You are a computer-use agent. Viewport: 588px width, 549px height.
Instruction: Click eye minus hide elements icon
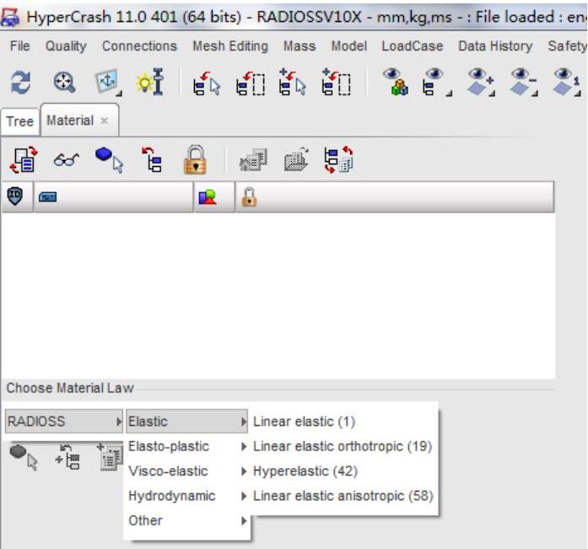click(x=524, y=82)
